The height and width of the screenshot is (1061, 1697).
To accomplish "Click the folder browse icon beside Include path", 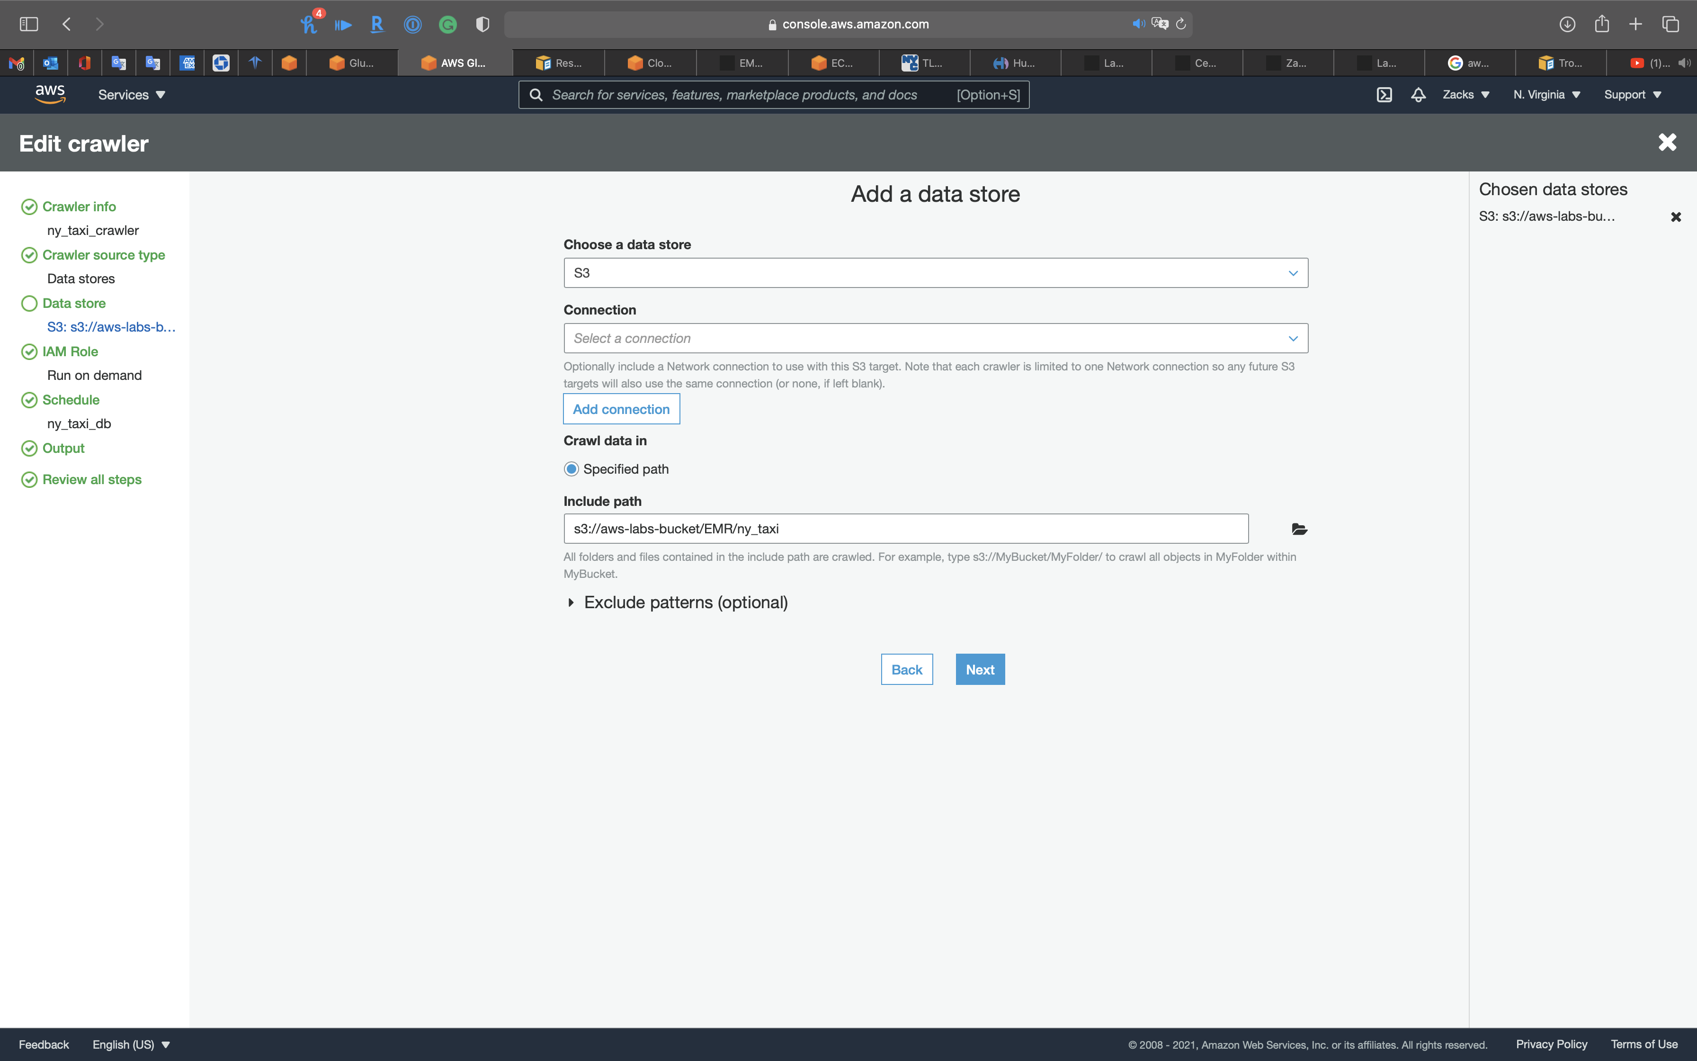I will (1299, 529).
